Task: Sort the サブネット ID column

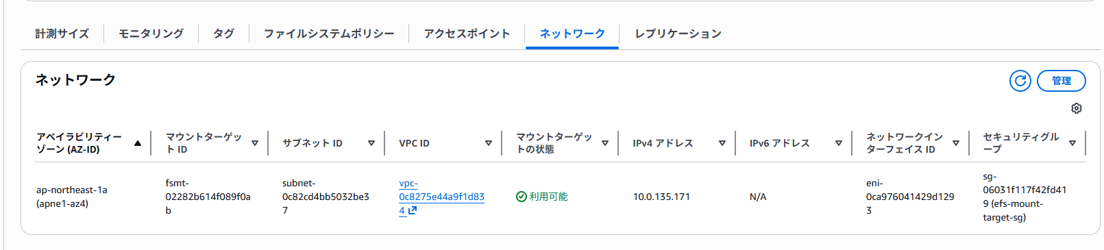Action: pos(371,143)
